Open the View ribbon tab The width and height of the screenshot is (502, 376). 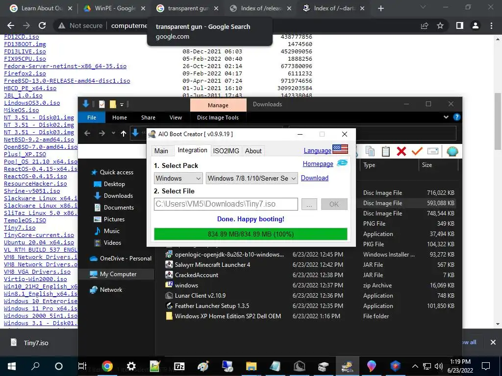click(176, 117)
